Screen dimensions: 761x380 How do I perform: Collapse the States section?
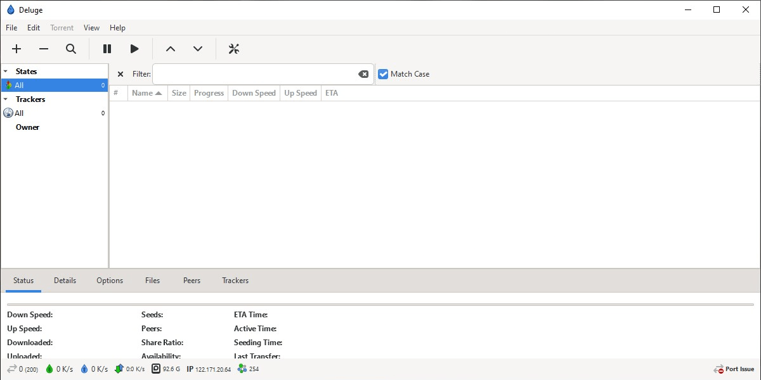(x=6, y=71)
